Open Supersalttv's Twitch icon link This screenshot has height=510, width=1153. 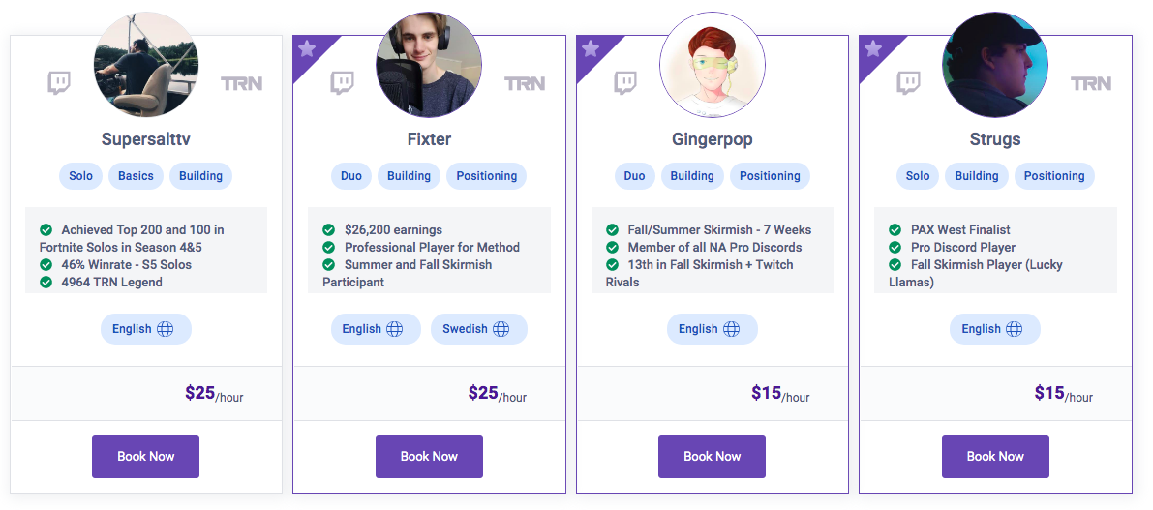coord(59,83)
